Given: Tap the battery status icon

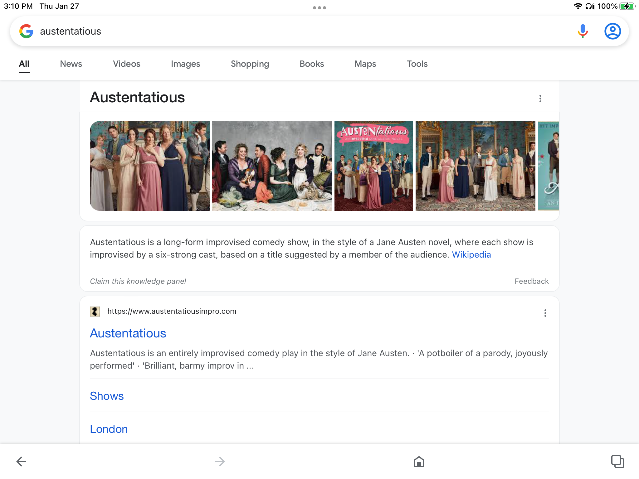Looking at the screenshot, I should pos(627,6).
